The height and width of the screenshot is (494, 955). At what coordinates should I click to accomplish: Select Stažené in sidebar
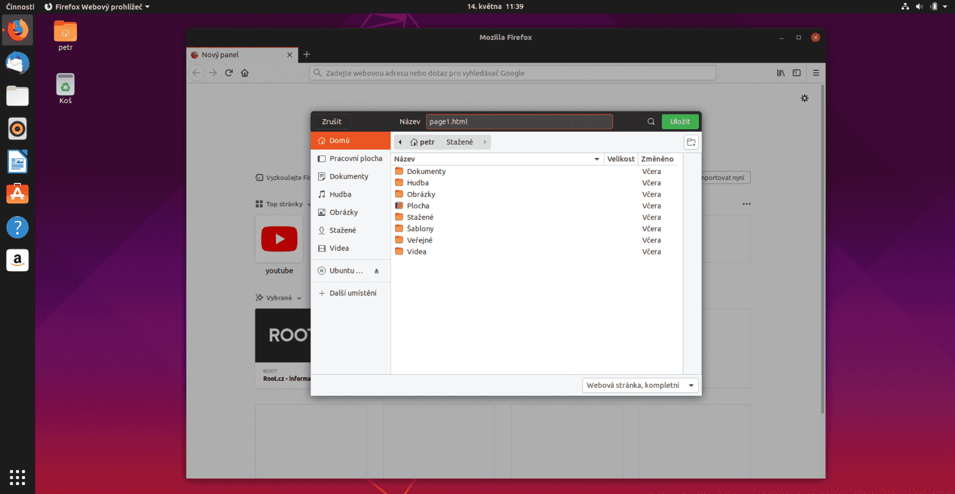[351, 230]
